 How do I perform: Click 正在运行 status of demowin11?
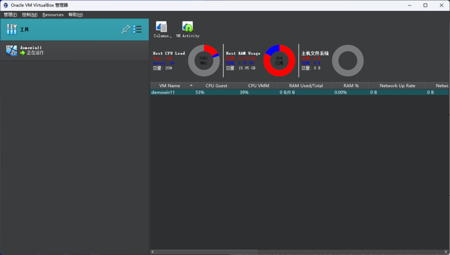pyautogui.click(x=35, y=53)
